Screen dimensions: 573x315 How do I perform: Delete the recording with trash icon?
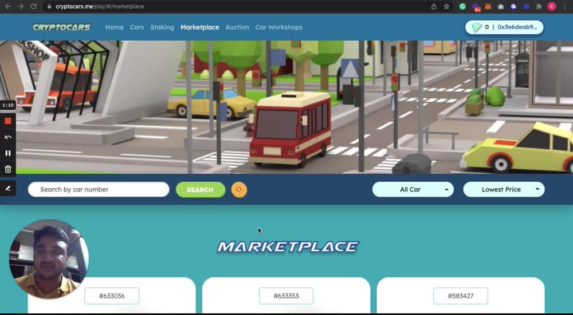(8, 169)
